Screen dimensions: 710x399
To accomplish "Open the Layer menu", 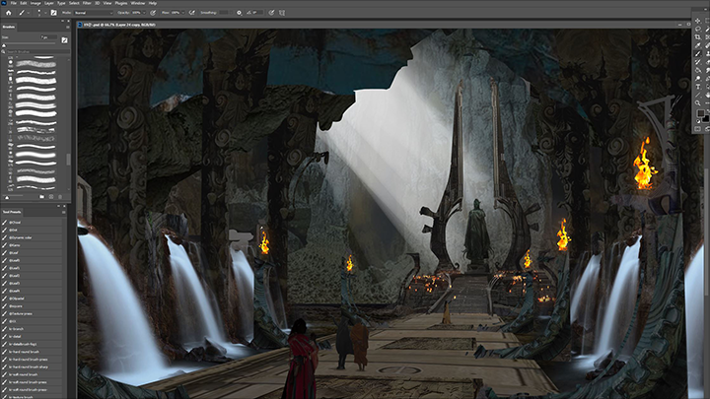I will (49, 3).
